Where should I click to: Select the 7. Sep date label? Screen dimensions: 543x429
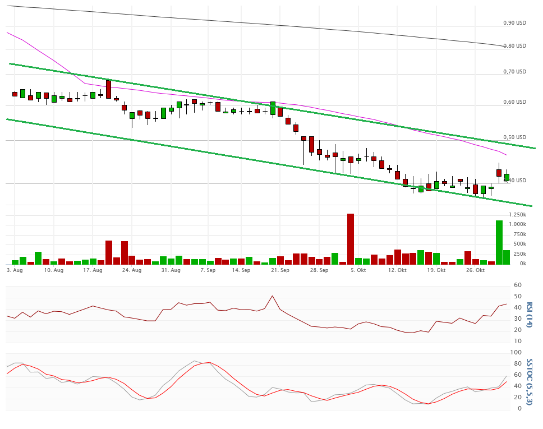tap(208, 270)
